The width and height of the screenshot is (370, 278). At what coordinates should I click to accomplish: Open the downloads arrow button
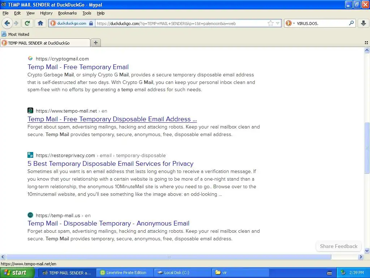point(363,23)
